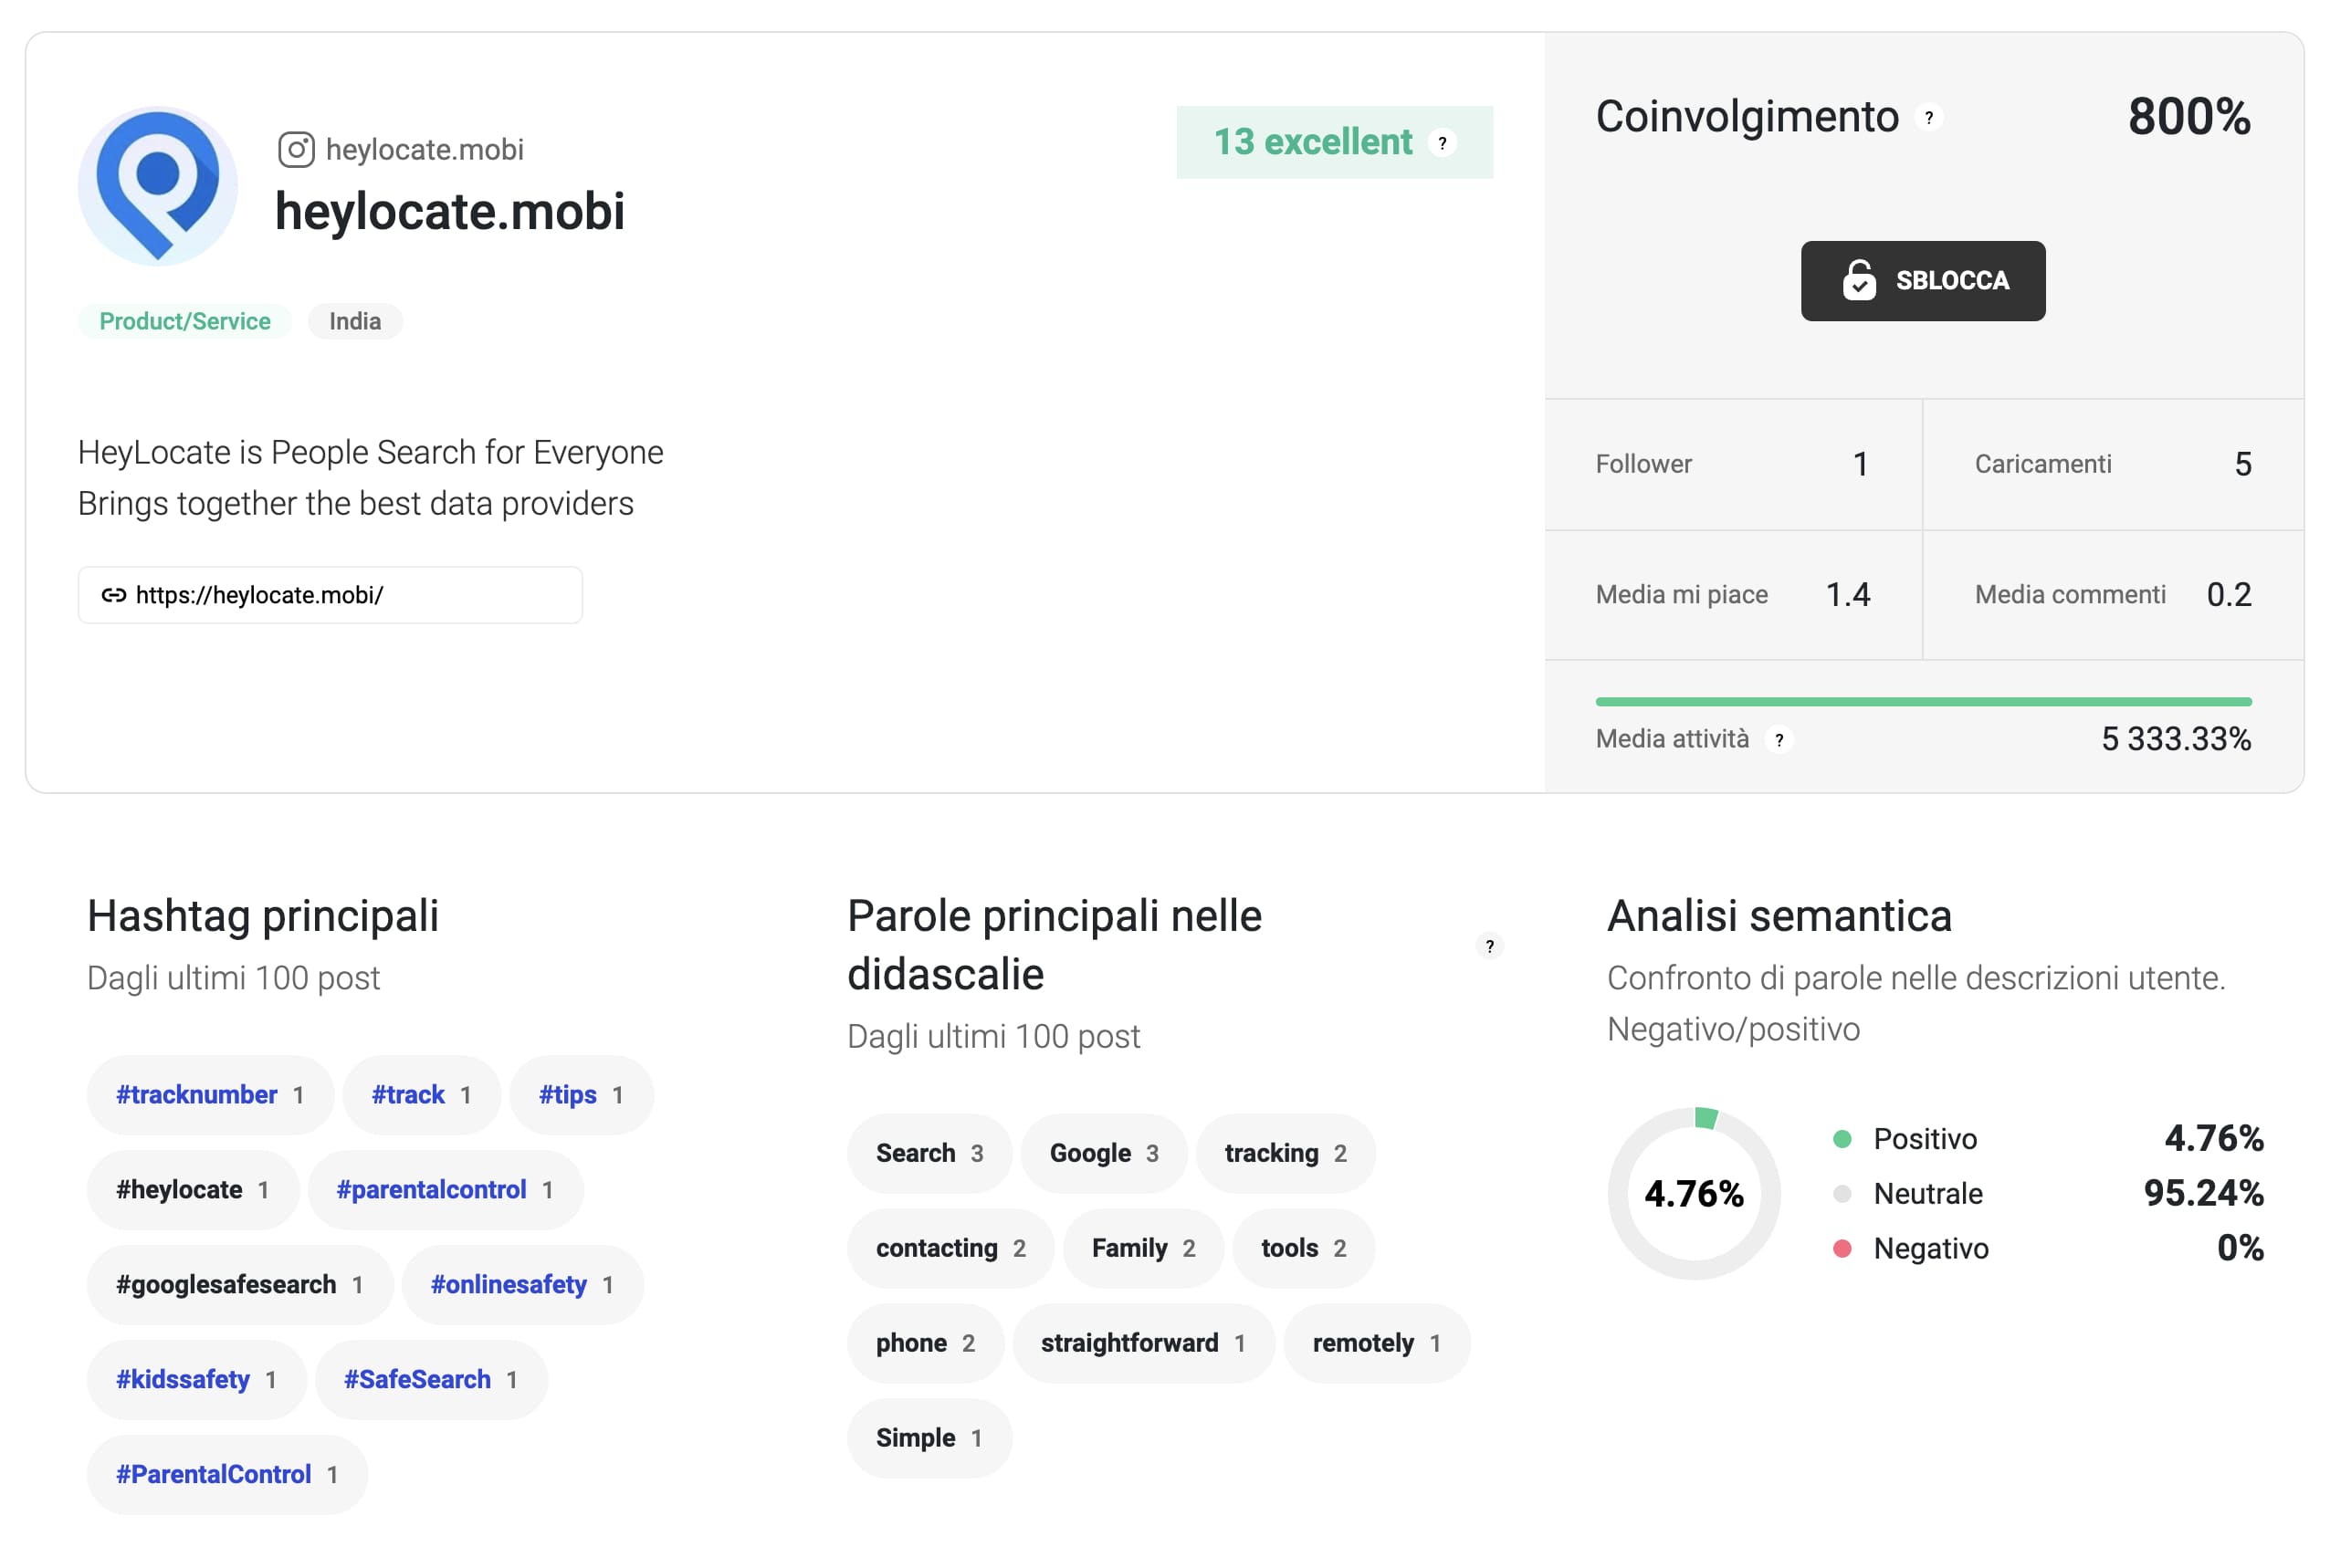Click help icon on 13 excellent badge
The height and width of the screenshot is (1568, 2330).
pyautogui.click(x=1442, y=143)
